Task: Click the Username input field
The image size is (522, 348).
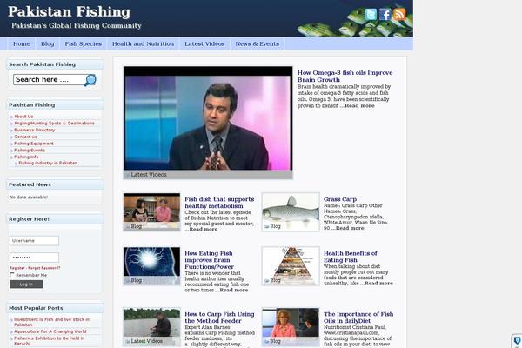Action: click(34, 240)
